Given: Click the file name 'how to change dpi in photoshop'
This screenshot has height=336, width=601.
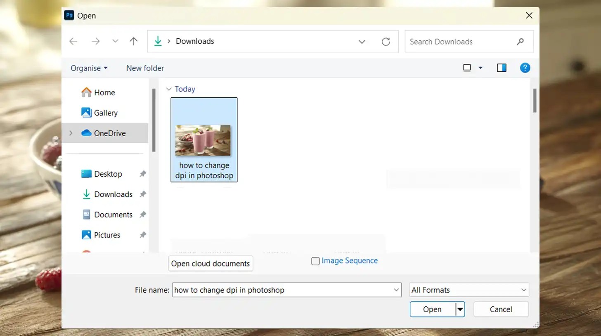Looking at the screenshot, I should pos(204,170).
